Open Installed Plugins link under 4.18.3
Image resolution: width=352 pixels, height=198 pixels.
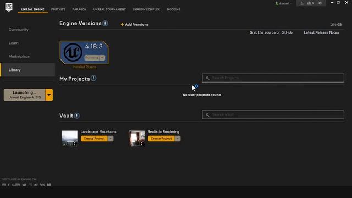pos(84,67)
